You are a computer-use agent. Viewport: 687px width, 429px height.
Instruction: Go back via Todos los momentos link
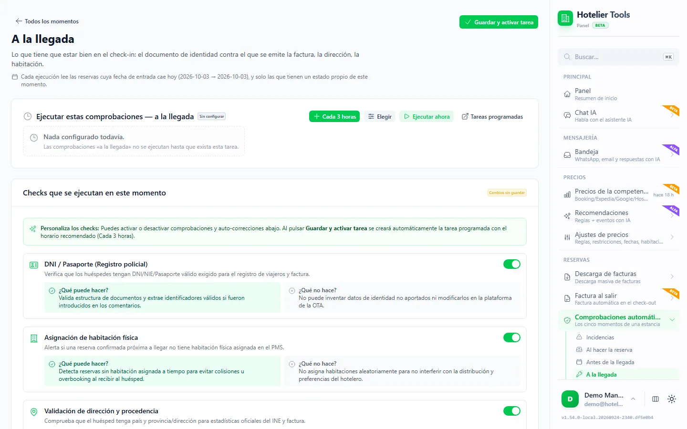47,21
